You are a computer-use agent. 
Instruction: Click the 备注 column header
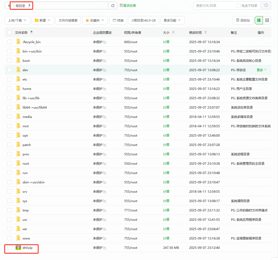point(234,32)
